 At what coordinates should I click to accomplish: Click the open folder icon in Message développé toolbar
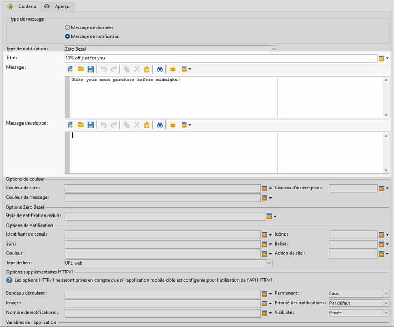pos(80,125)
